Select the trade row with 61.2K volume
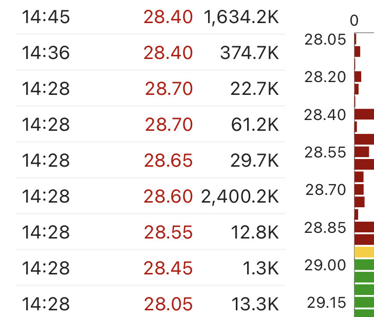 149,125
